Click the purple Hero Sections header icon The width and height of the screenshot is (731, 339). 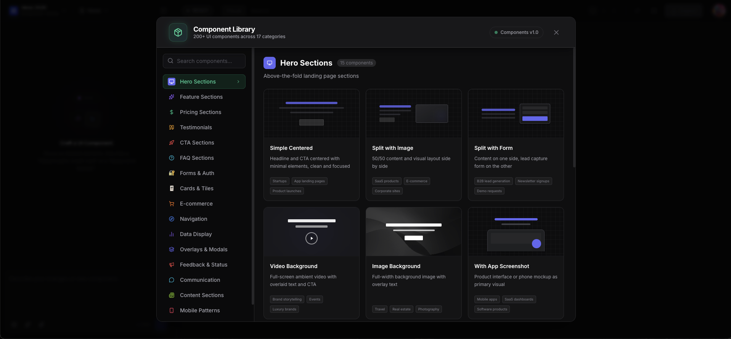pos(270,63)
